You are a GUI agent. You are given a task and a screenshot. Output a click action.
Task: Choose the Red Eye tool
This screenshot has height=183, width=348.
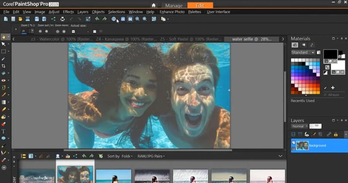[x=4, y=80]
